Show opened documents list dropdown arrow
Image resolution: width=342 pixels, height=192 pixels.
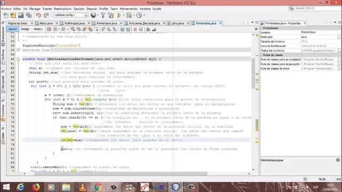click(x=252, y=22)
